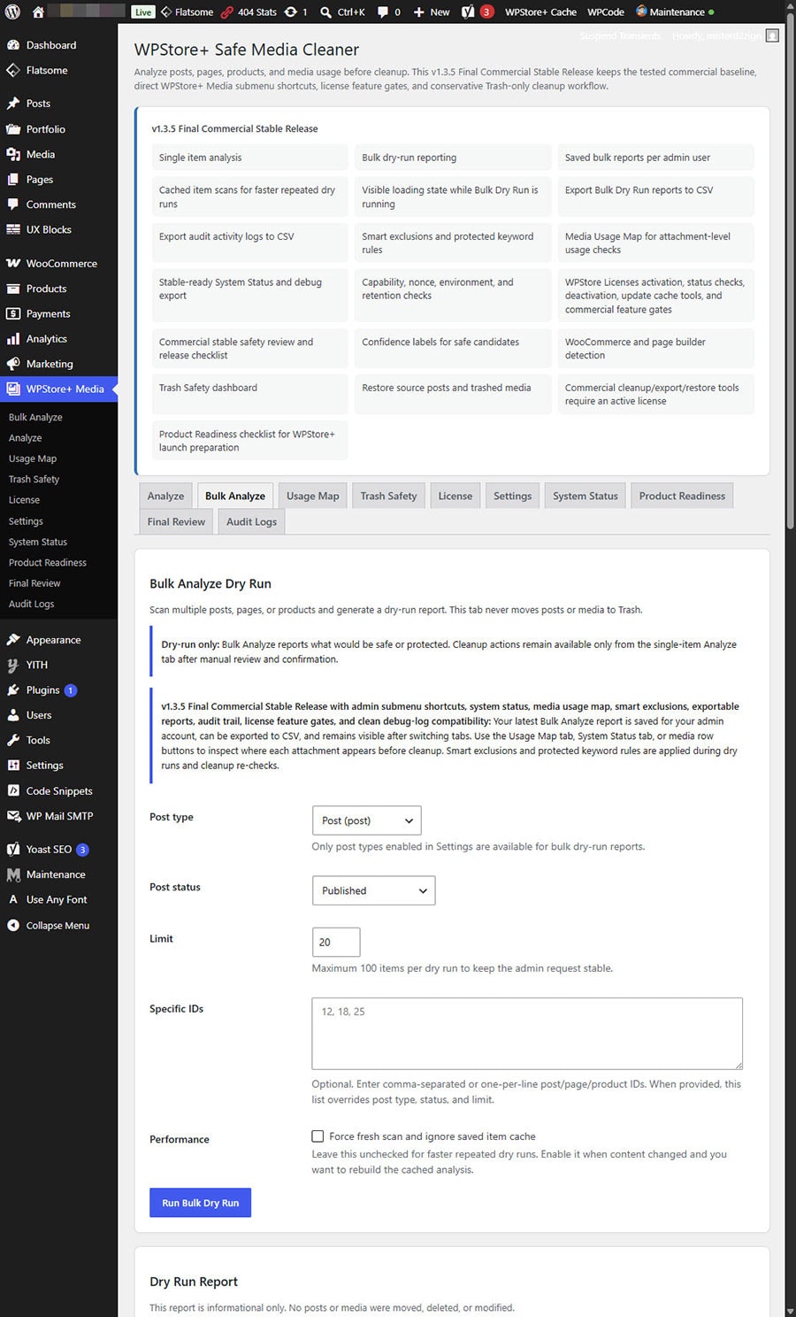Open comments bubble in admin bar
Screen dimensions: 796x1317
pyautogui.click(x=388, y=12)
